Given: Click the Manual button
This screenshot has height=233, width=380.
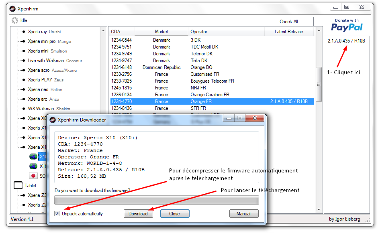Looking at the screenshot, I should (244, 214).
